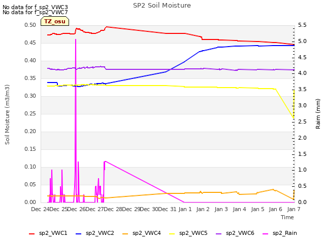Click the Soil Moisture (m3/m3) axis label
Image resolution: width=325 pixels, height=243 pixels.
tap(7, 114)
